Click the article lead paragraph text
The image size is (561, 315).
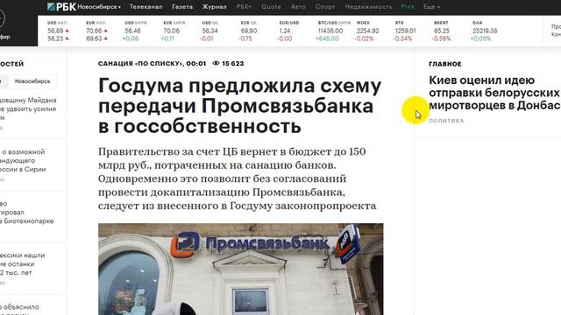pos(238,178)
